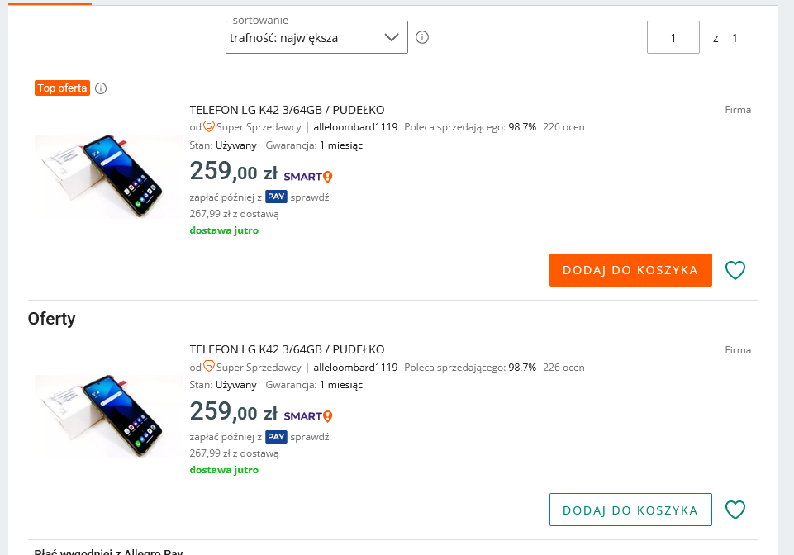Open top offer phone thumbnail image
Image resolution: width=794 pixels, height=555 pixels.
[x=108, y=176]
